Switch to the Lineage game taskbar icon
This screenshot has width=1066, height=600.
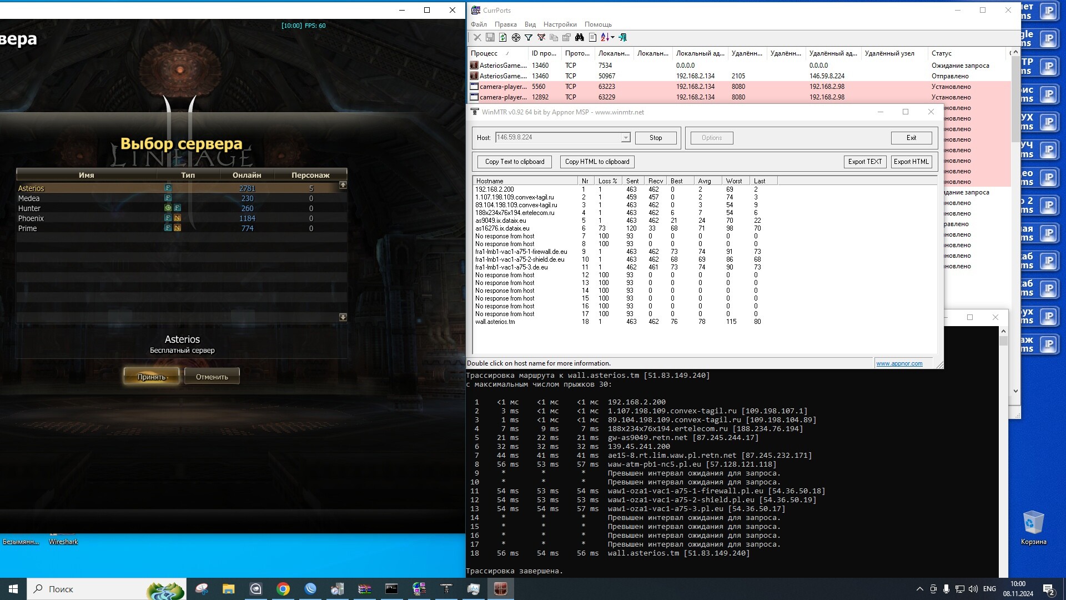click(501, 589)
